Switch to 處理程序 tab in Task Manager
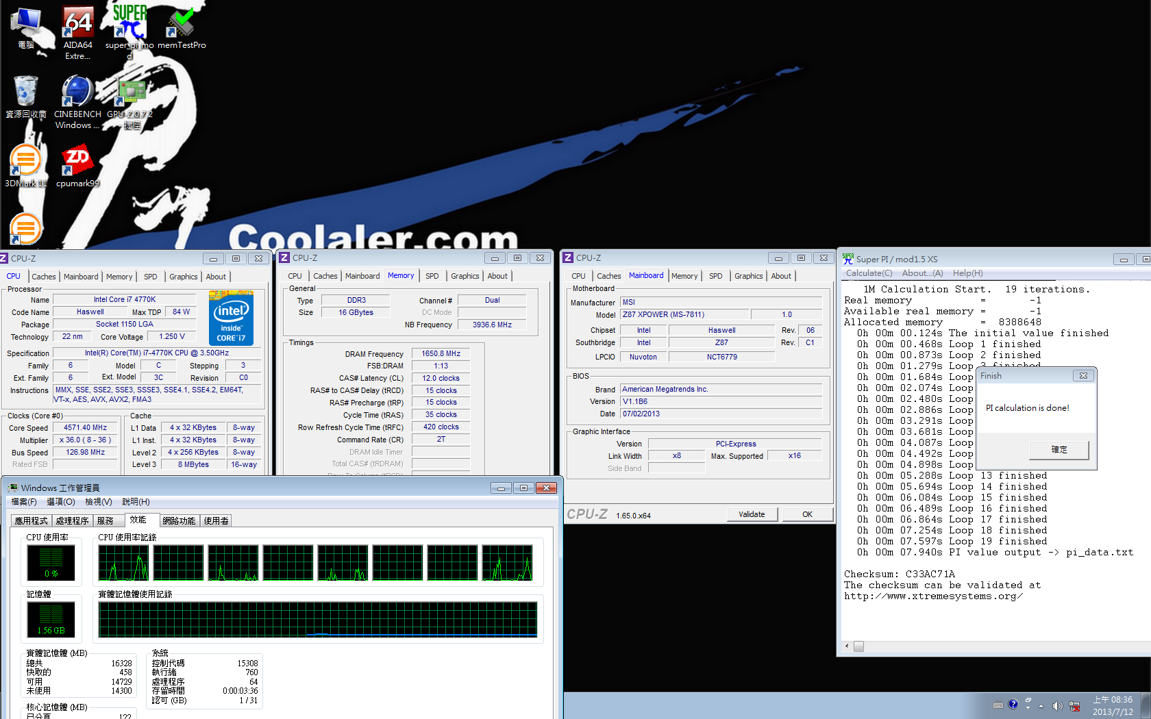This screenshot has width=1151, height=719. point(73,521)
